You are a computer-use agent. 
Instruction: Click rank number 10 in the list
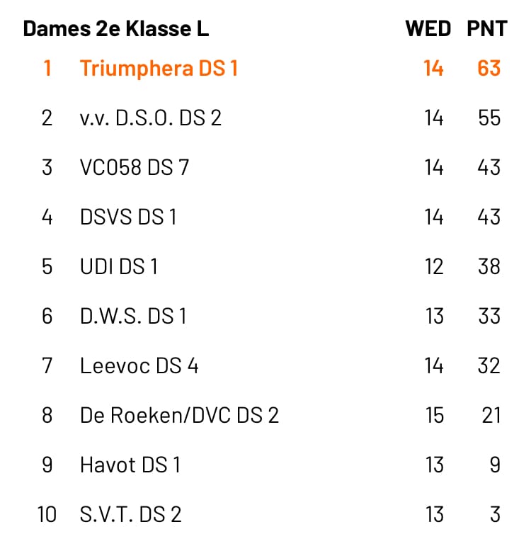(x=47, y=514)
